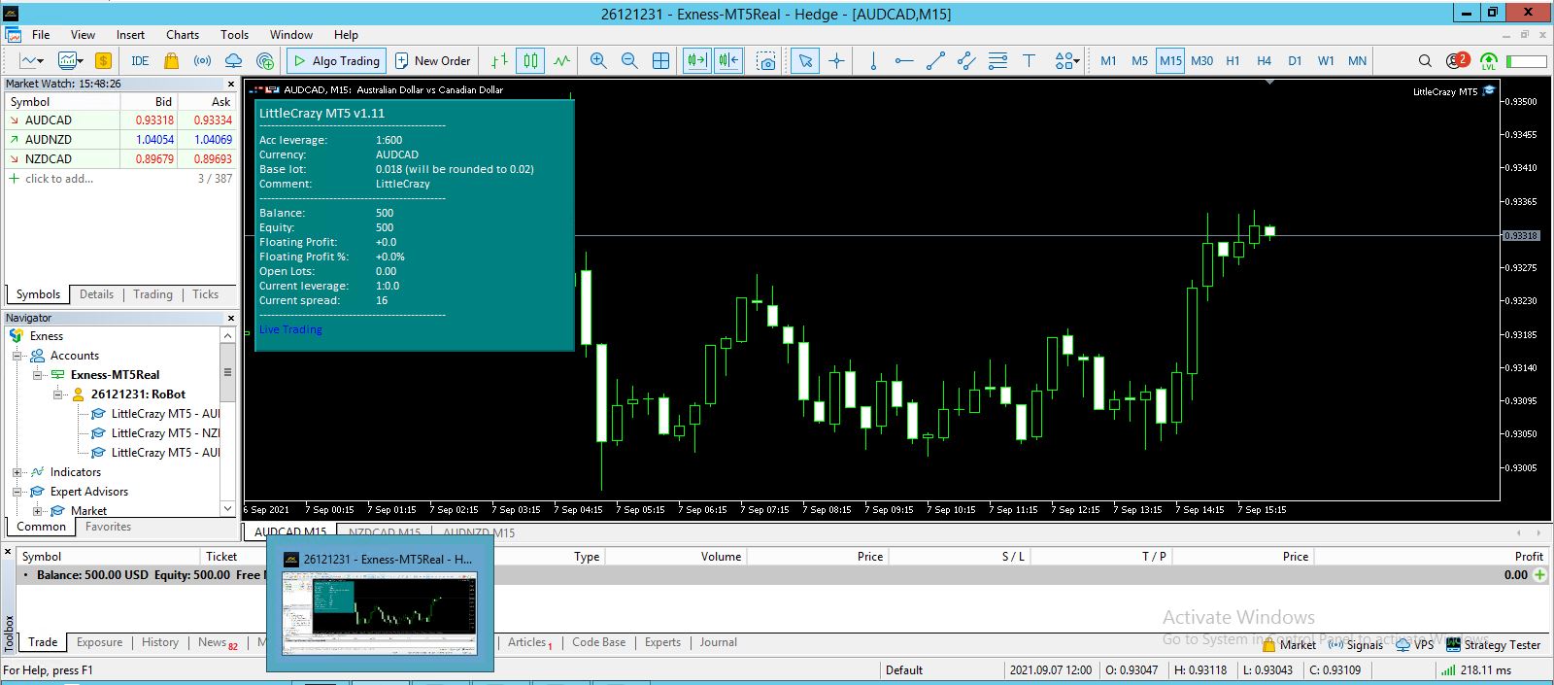Select AUDNZD row in Market Watch
Image resolution: width=1554 pixels, height=685 pixels.
click(x=120, y=140)
